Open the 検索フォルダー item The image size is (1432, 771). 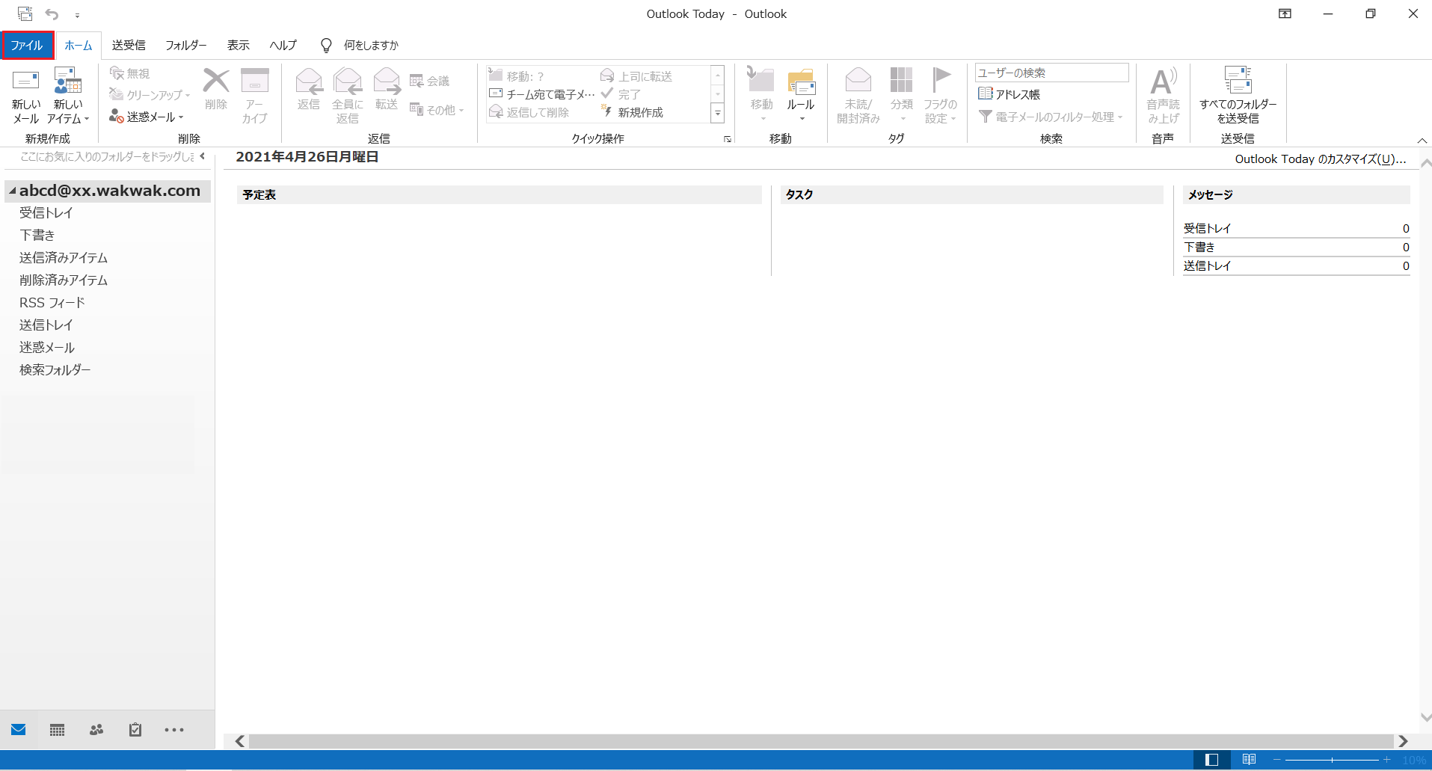55,370
